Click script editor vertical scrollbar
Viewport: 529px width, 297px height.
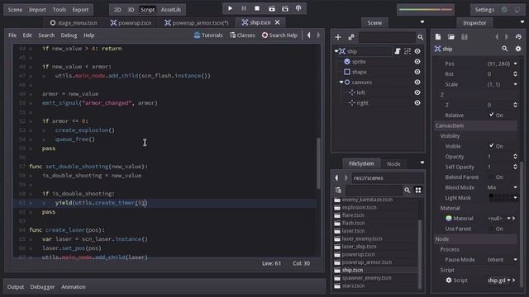pyautogui.click(x=318, y=163)
